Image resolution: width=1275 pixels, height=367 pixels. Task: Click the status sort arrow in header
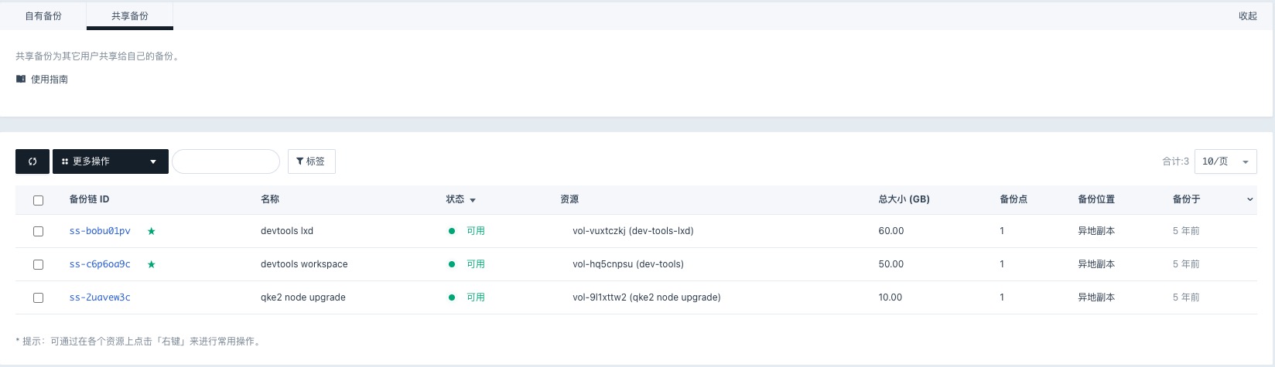[473, 200]
